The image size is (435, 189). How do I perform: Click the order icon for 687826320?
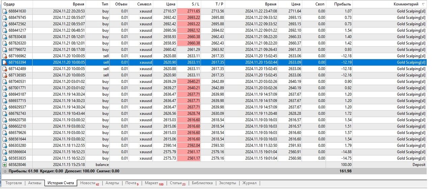pyautogui.click(x=5, y=43)
